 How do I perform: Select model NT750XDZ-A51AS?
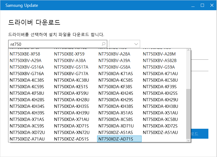click(116, 132)
